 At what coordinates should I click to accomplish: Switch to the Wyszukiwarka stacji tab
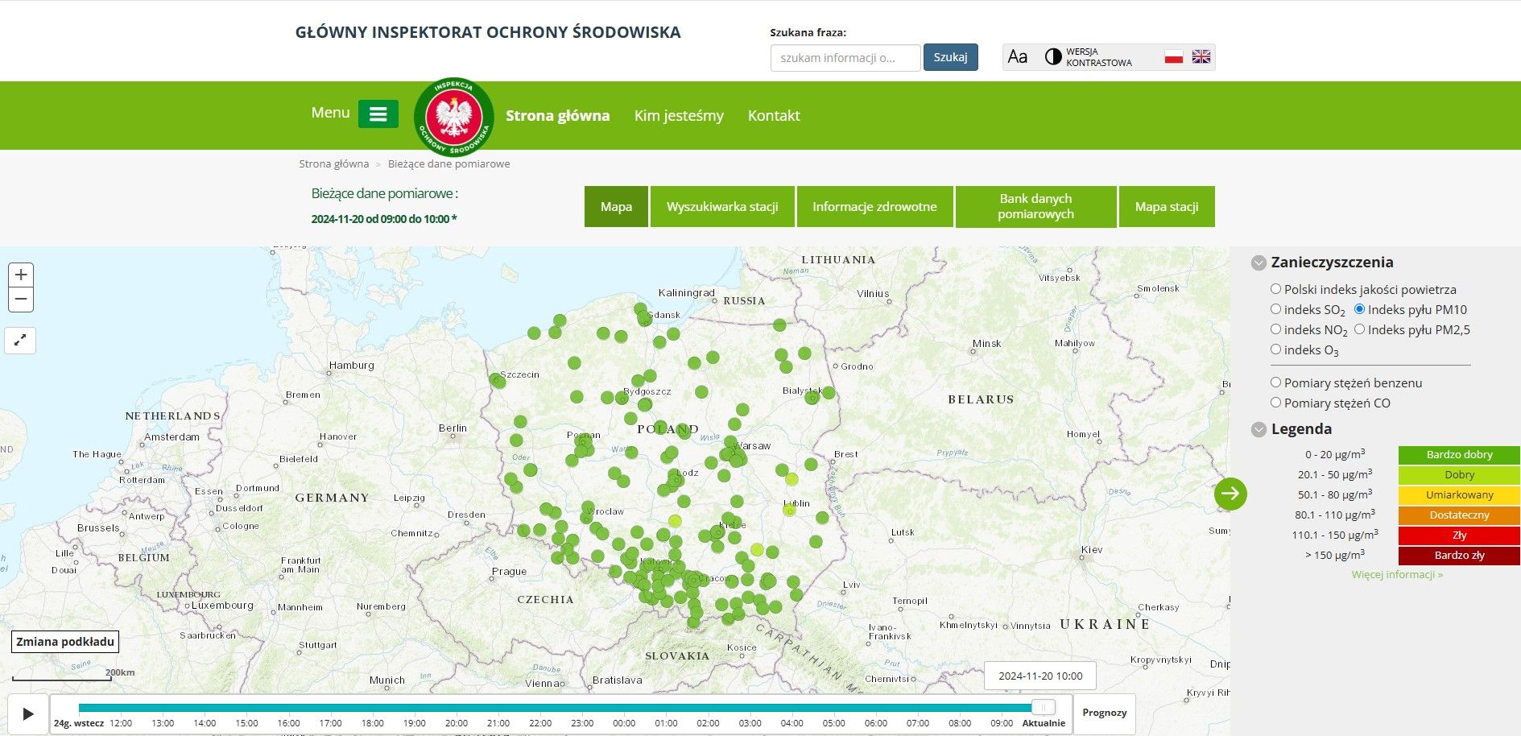click(721, 206)
